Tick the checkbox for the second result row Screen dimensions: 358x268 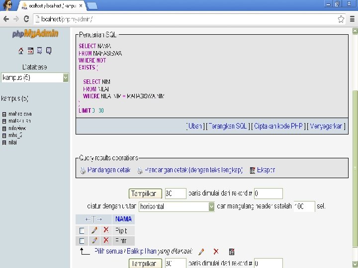pyautogui.click(x=82, y=241)
